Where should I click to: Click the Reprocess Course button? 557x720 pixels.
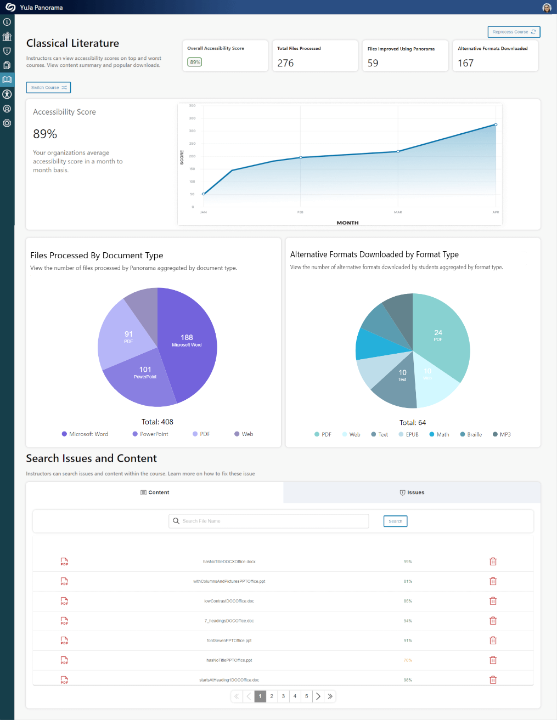click(514, 32)
